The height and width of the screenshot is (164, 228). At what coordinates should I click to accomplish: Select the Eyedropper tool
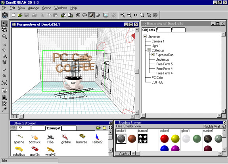point(4,109)
